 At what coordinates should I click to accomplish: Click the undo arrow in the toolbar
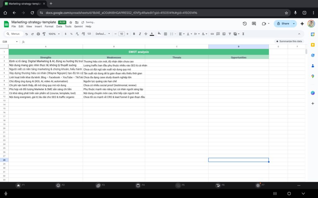point(27,34)
